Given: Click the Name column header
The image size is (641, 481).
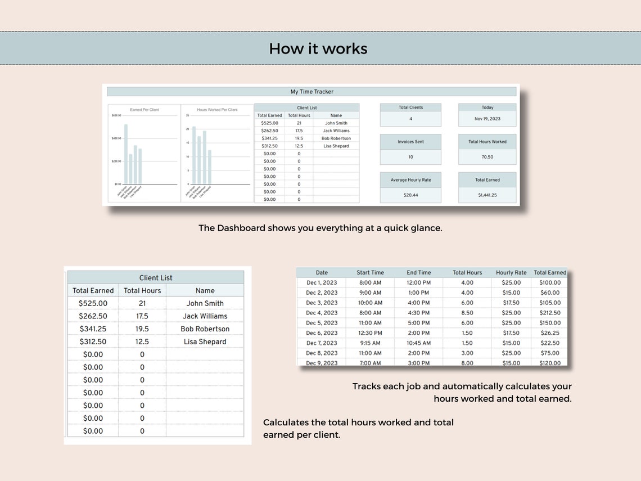Looking at the screenshot, I should pos(205,290).
